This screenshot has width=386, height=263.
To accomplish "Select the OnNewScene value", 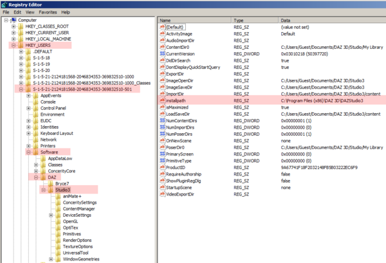I will click(178, 141).
